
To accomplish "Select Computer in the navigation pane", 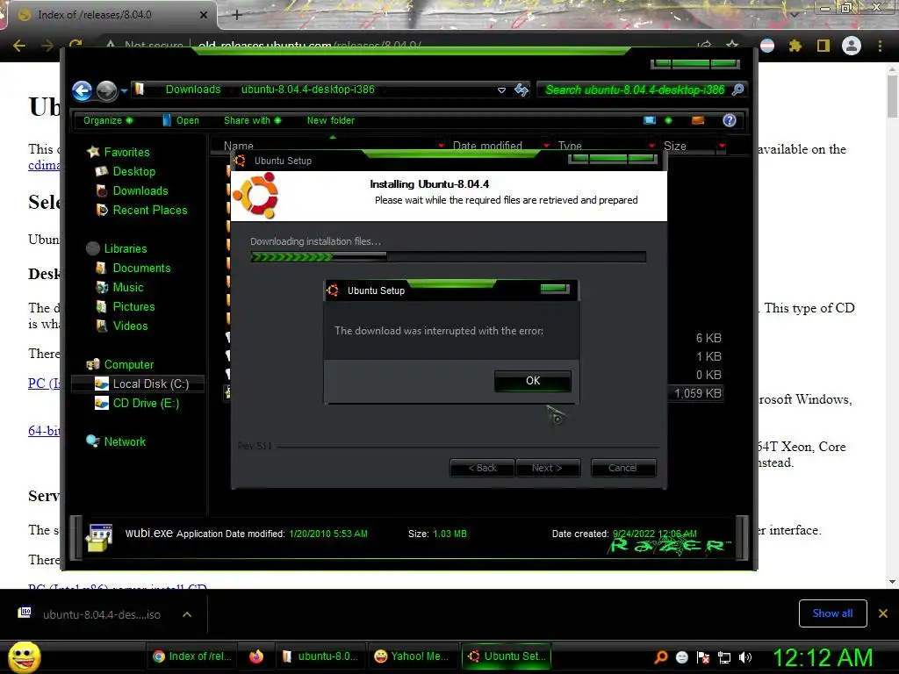I will 129,364.
